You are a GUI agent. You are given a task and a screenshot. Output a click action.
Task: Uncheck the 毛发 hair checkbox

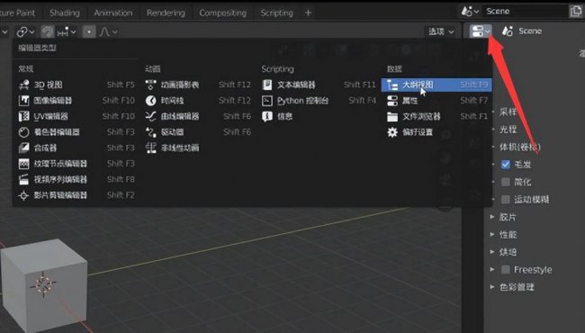pos(506,165)
